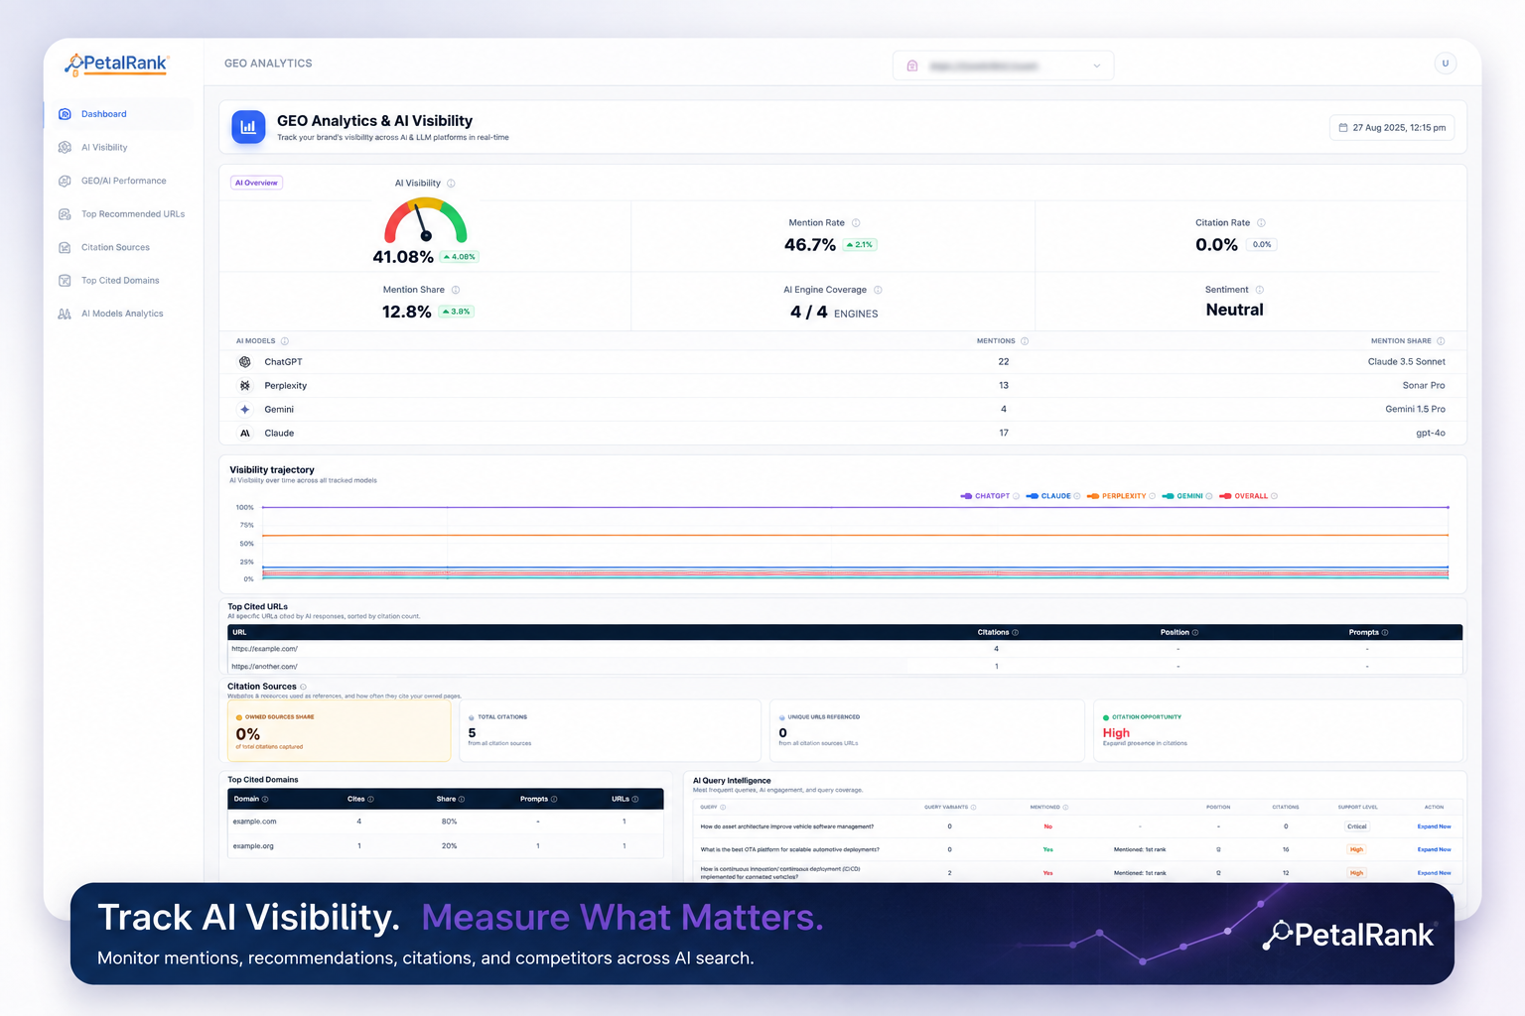Click the 27 Aug 2025 date button
This screenshot has height=1016, width=1525.
(x=1392, y=128)
